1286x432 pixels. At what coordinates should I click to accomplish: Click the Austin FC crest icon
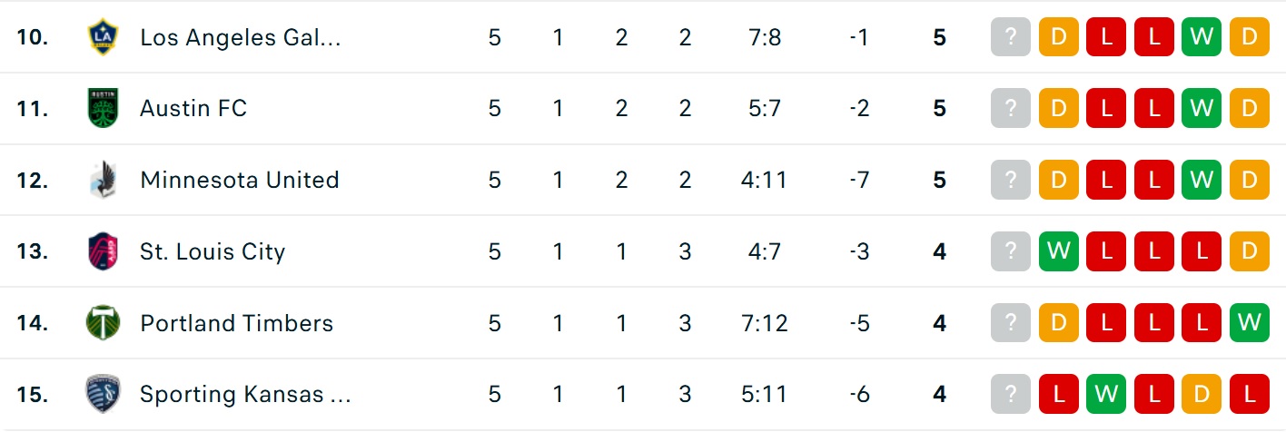pyautogui.click(x=102, y=108)
